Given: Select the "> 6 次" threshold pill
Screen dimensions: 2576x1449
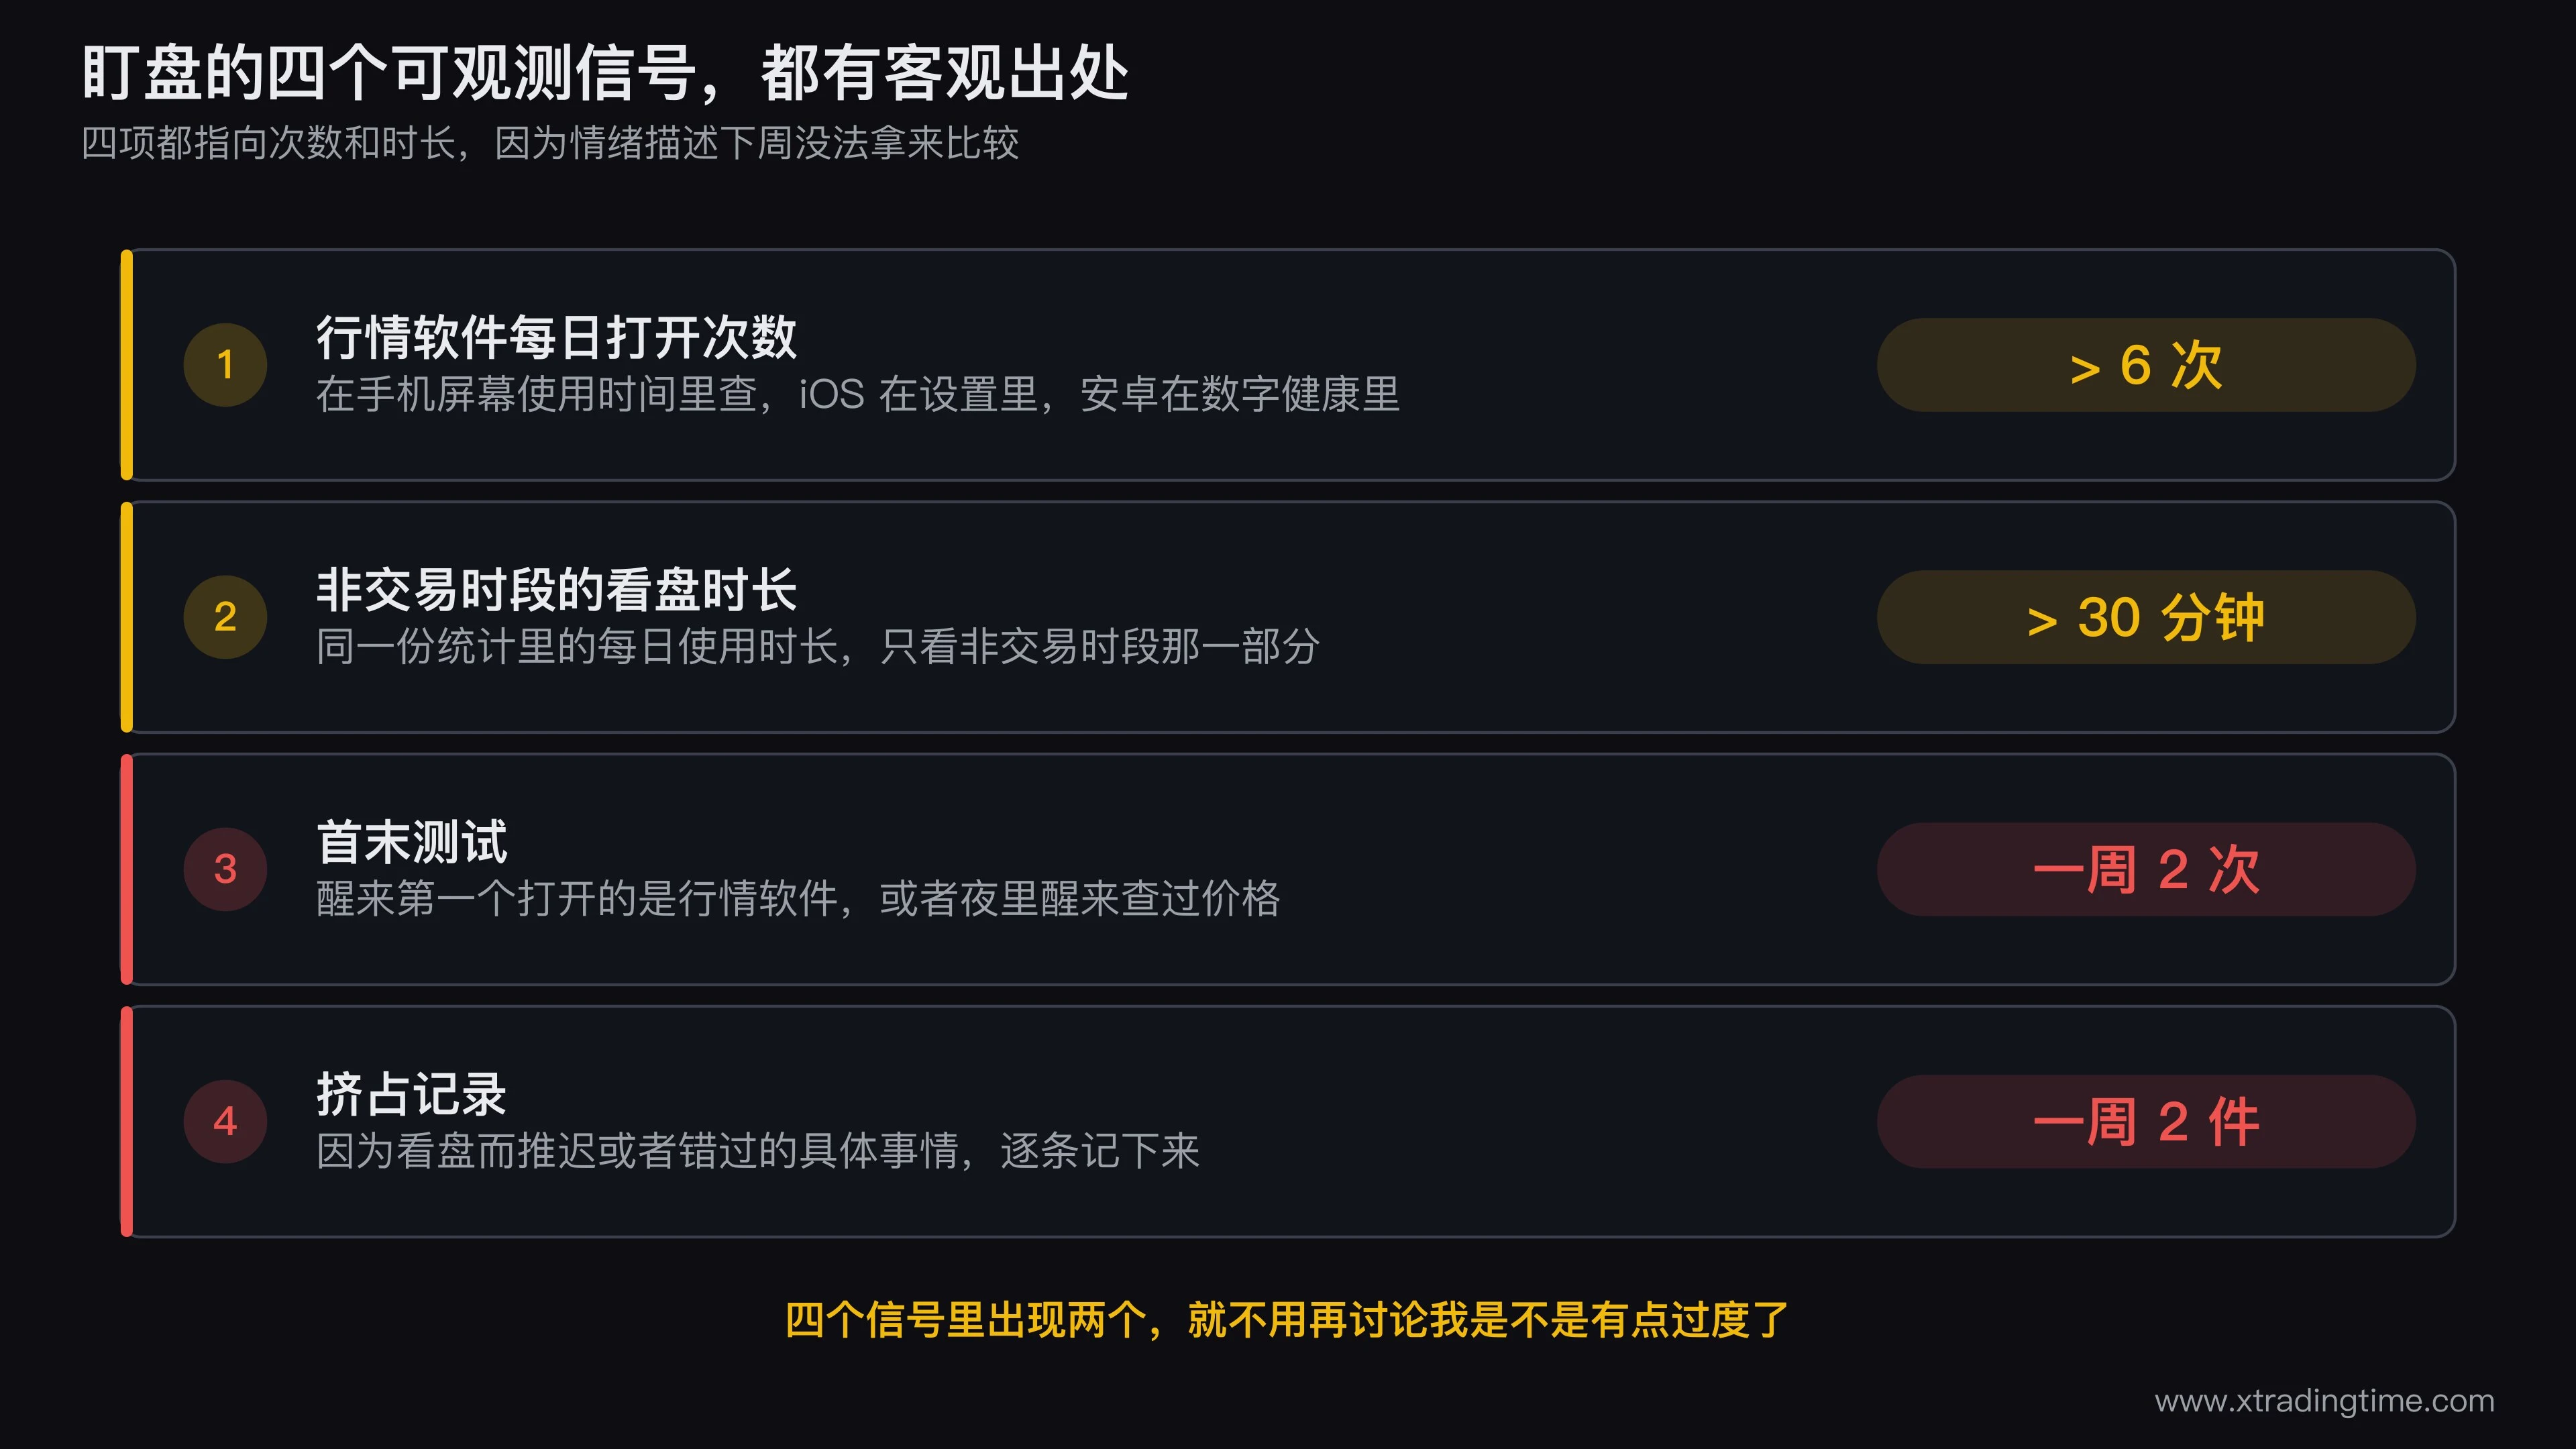Looking at the screenshot, I should pos(2146,365).
